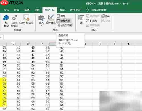142x111 pixels.
Task: Click XML 导入 import button
Action: [106, 16]
